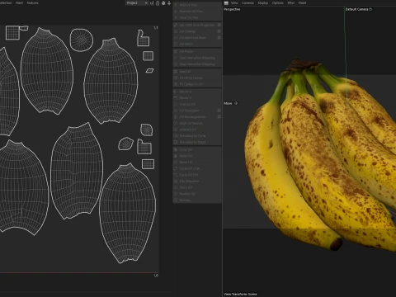Choose Boundary to Quad

(x=197, y=142)
